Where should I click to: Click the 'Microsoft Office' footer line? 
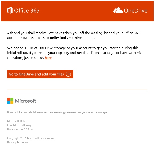tap(17, 121)
